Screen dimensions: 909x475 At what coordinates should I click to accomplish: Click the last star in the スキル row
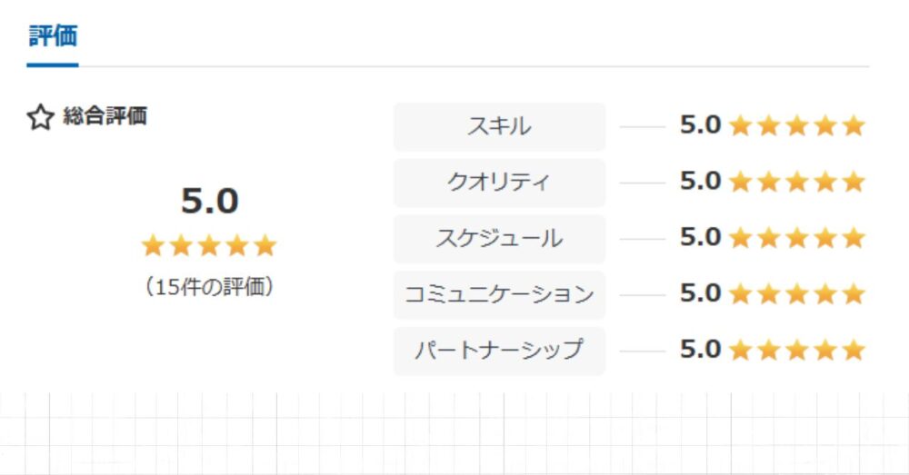(x=854, y=125)
